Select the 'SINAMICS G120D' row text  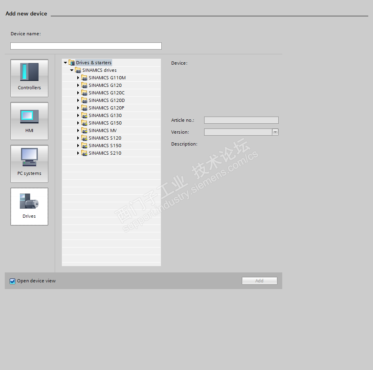pos(107,100)
